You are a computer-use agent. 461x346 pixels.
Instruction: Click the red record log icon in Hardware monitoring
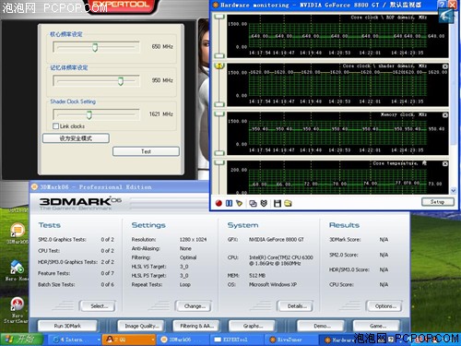tap(219, 203)
